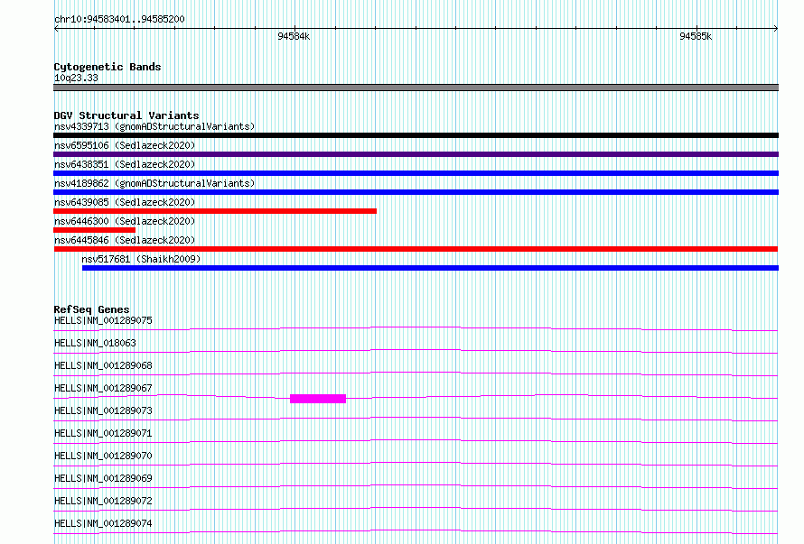Open the nsv4339713 gnomAD variant label
This screenshot has height=544, width=804.
pos(154,126)
